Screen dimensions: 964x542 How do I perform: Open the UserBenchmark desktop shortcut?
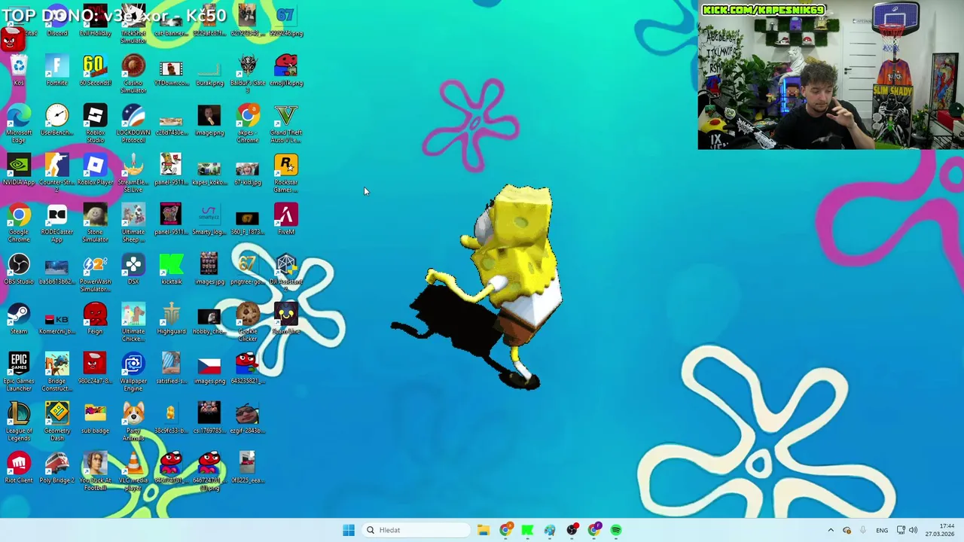click(57, 120)
